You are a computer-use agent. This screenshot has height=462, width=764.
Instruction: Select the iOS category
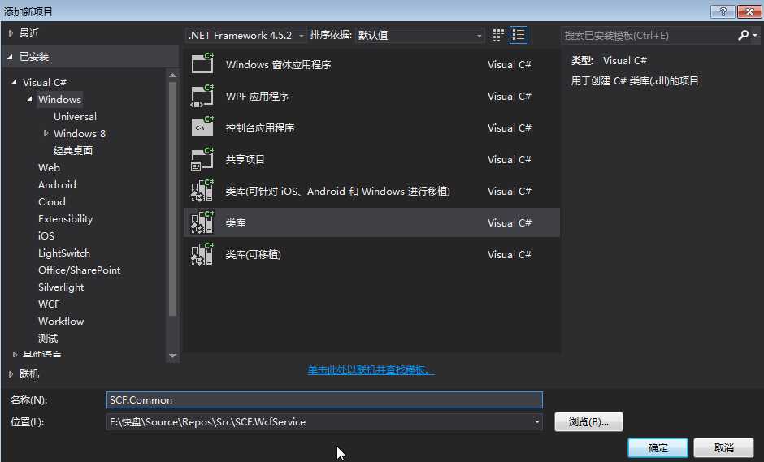pos(46,235)
